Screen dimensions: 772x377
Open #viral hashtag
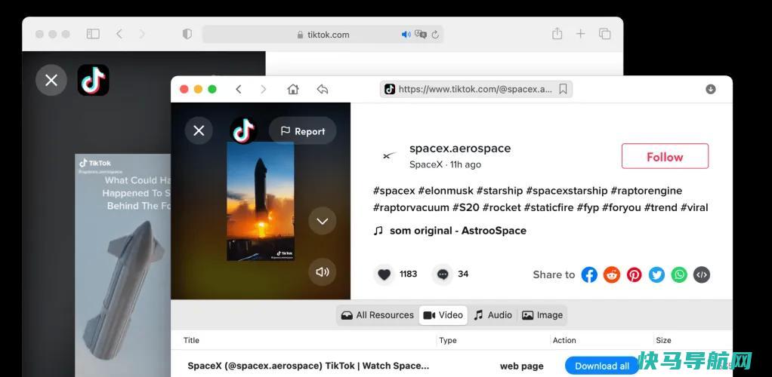pyautogui.click(x=694, y=207)
